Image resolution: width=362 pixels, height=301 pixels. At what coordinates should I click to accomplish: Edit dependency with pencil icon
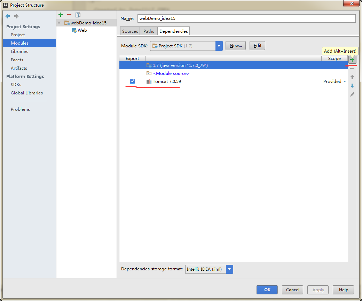pos(352,94)
